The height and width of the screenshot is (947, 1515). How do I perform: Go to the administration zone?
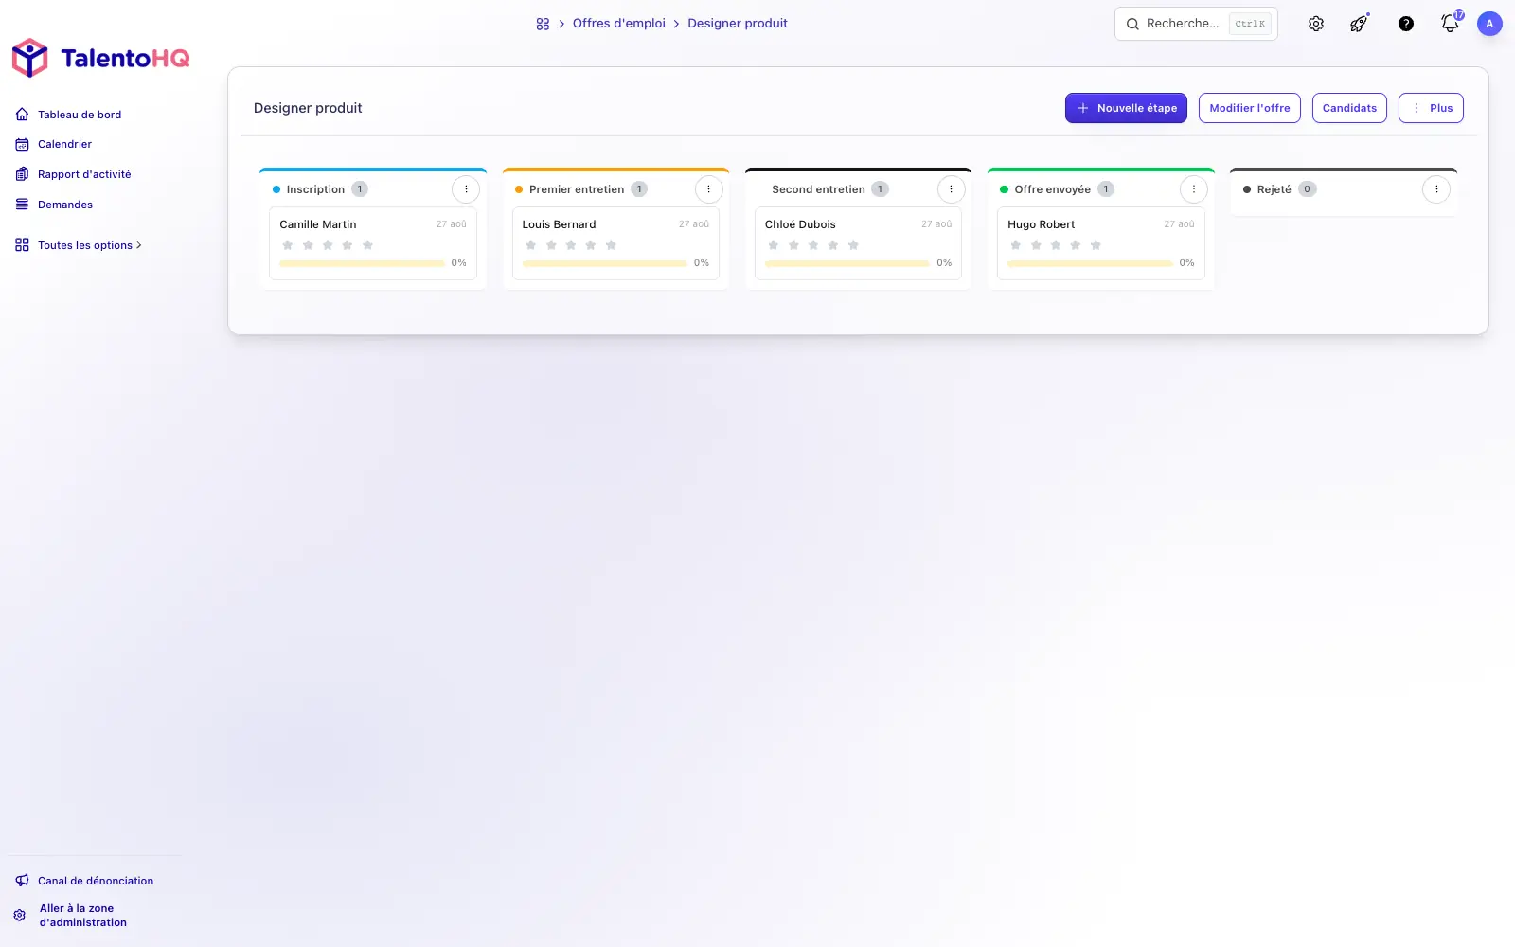(x=83, y=916)
